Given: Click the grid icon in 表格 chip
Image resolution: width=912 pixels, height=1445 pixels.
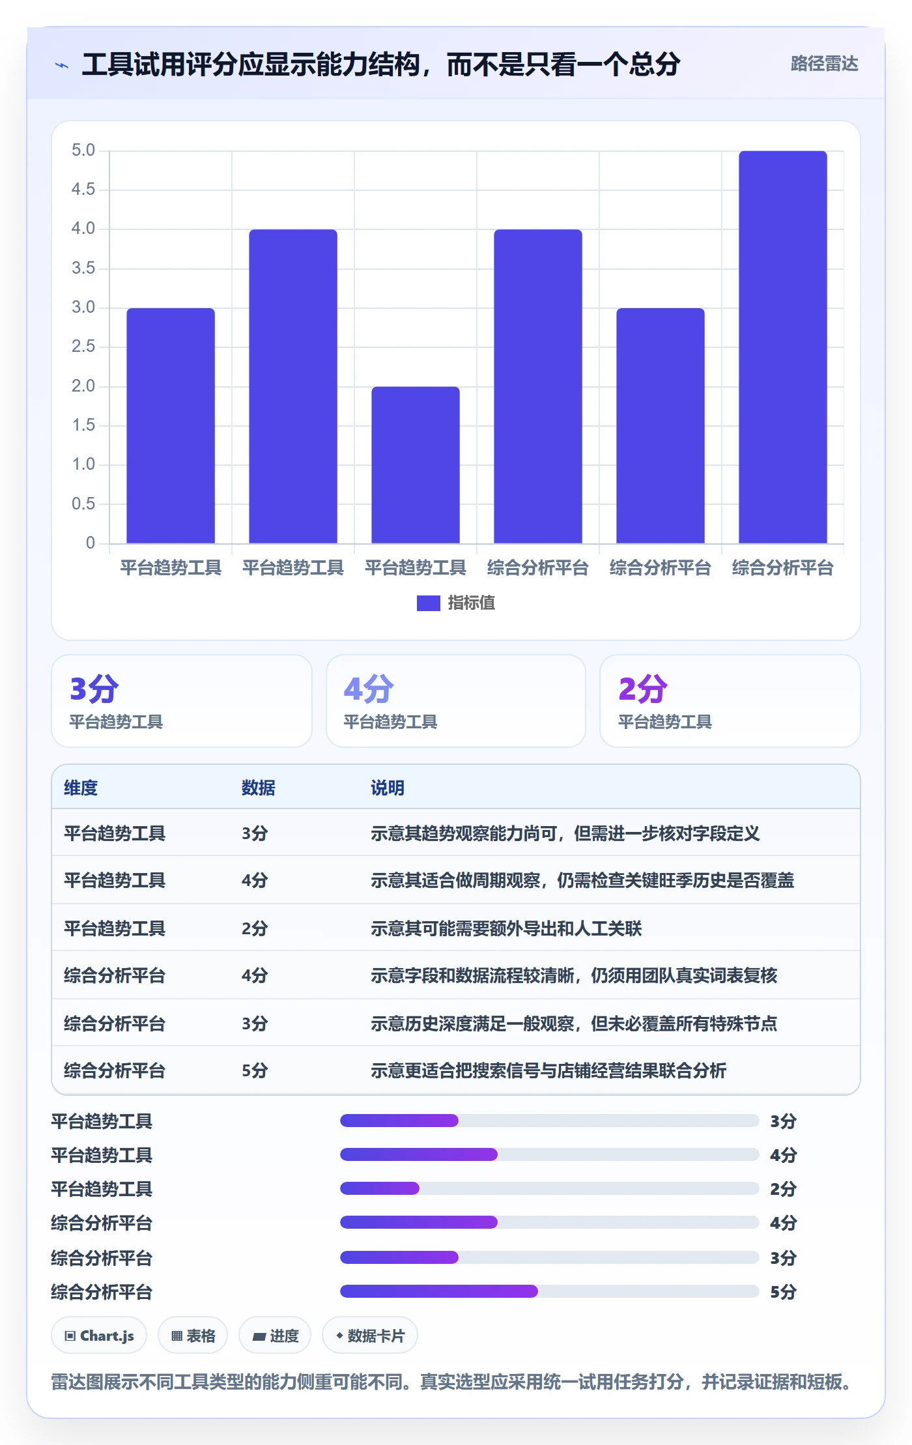Looking at the screenshot, I should pyautogui.click(x=177, y=1336).
